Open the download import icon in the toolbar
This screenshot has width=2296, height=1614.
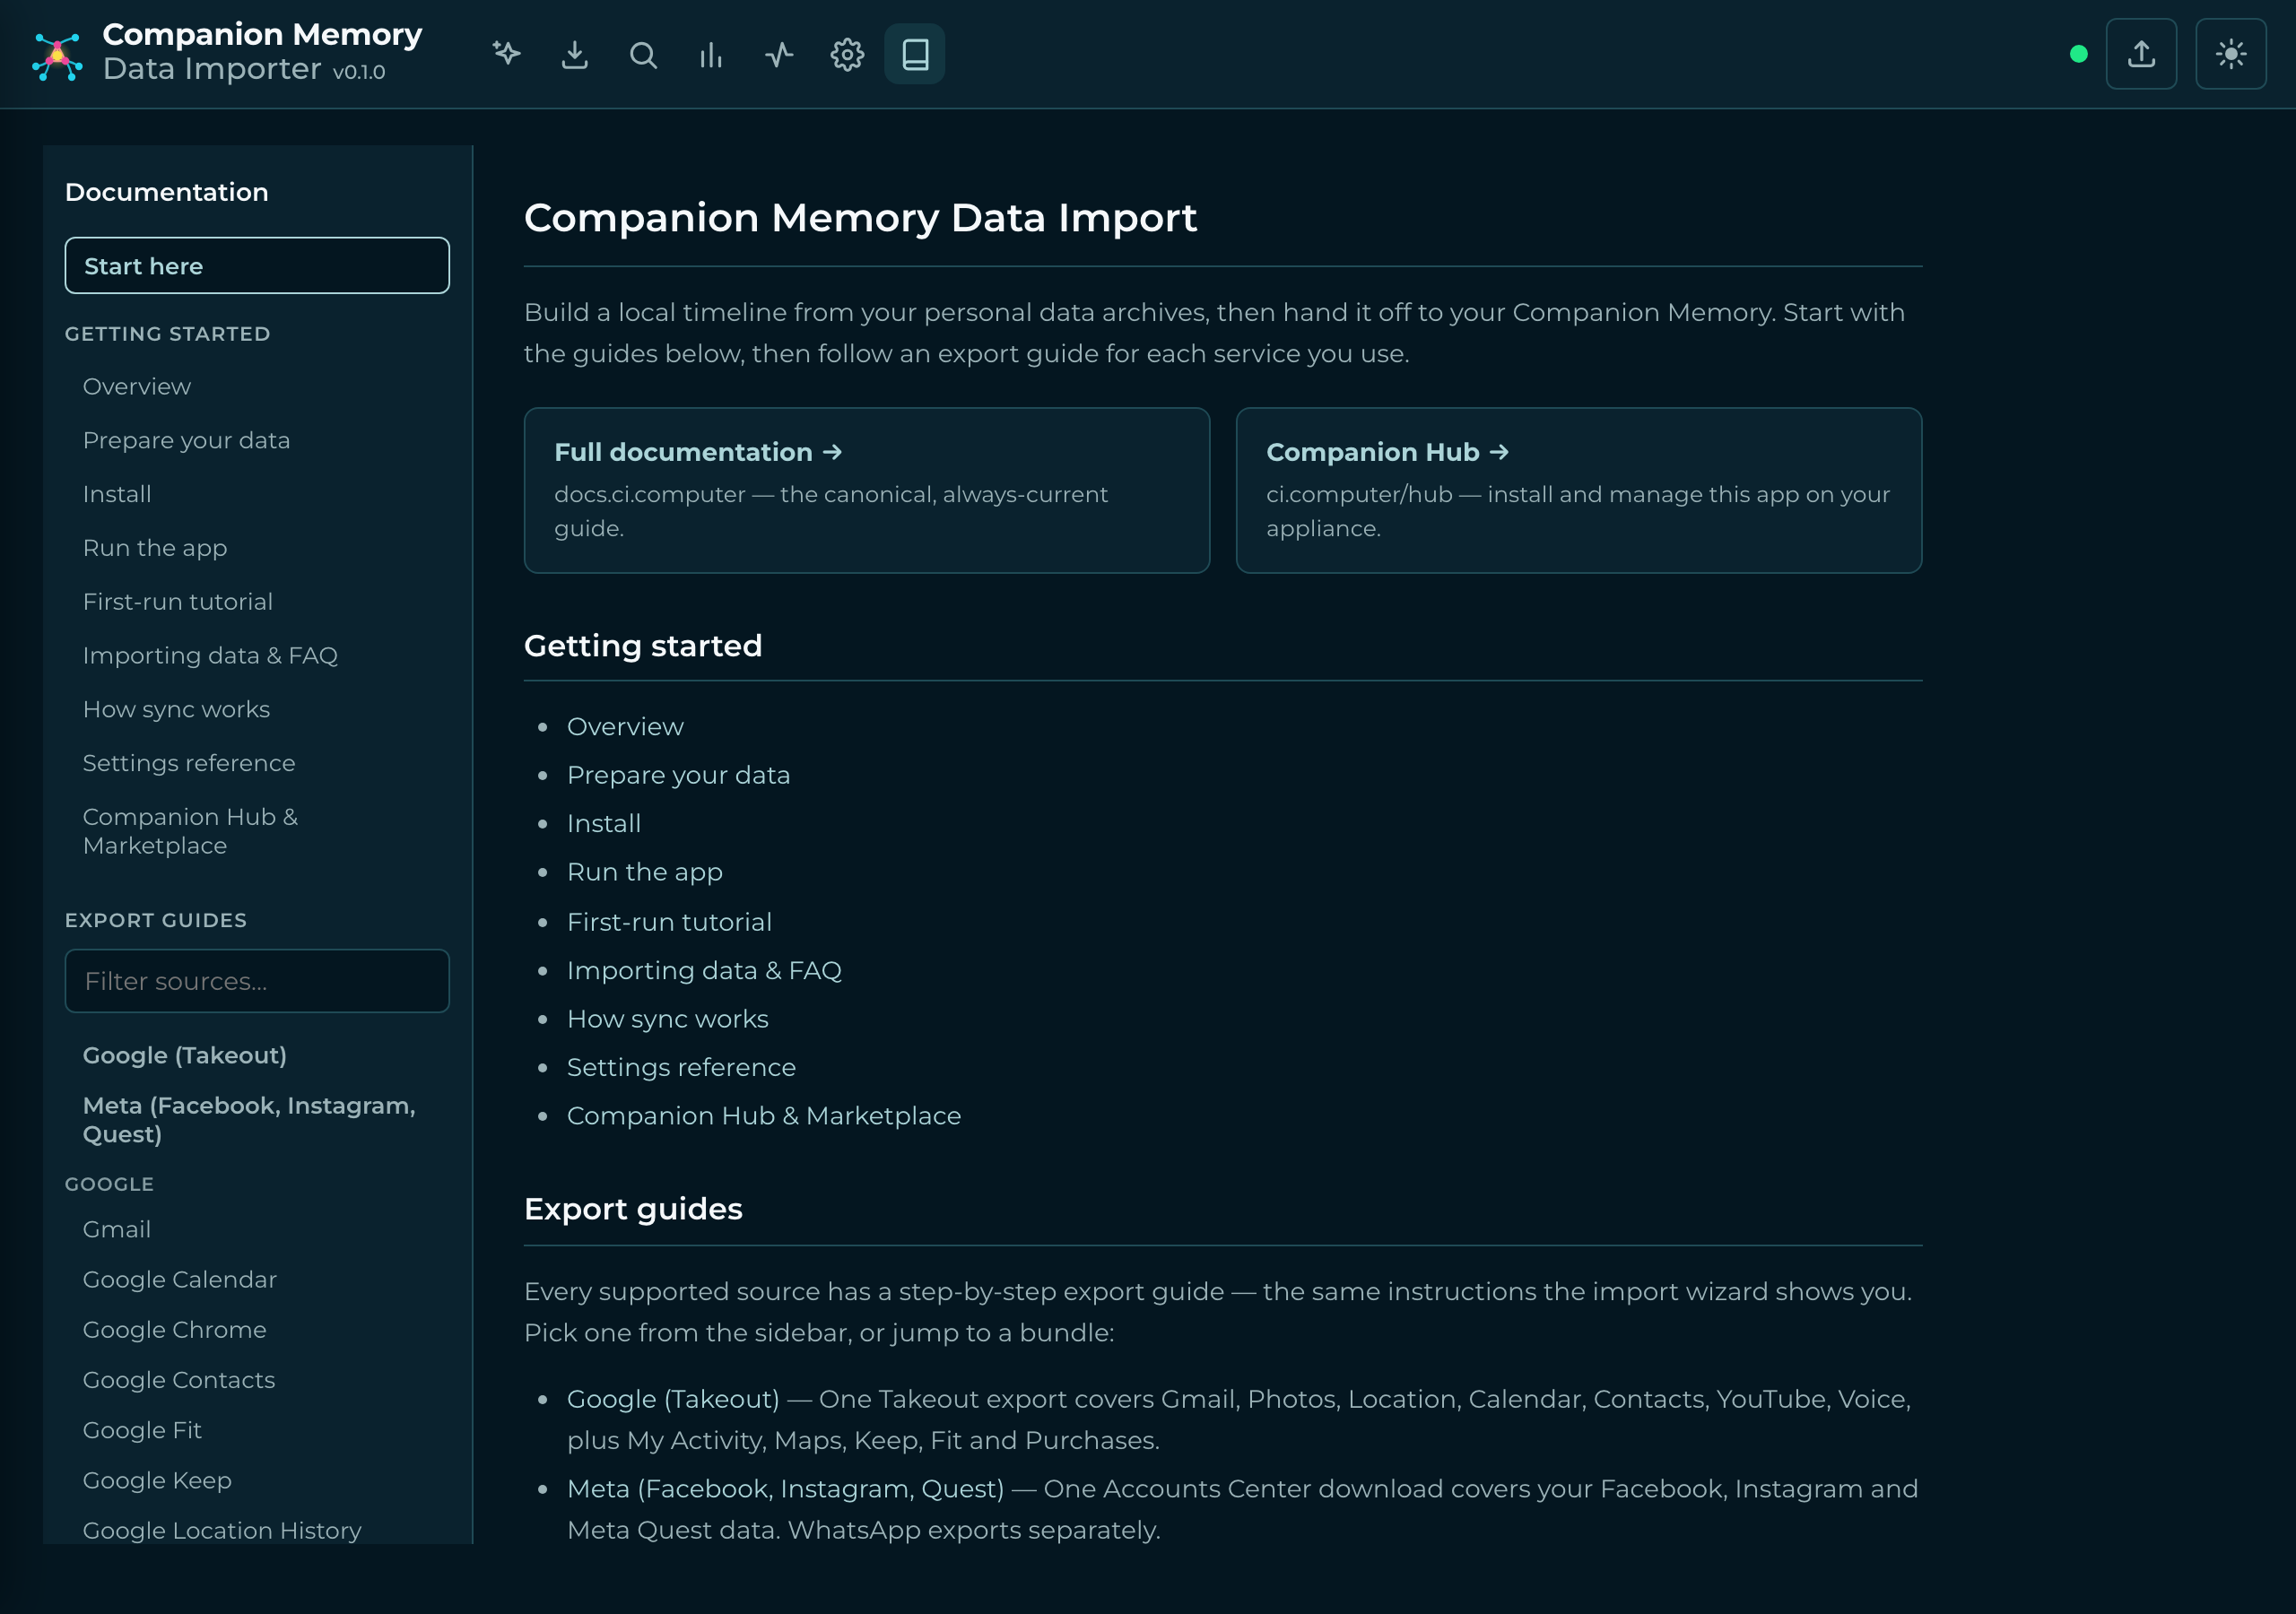tap(575, 54)
